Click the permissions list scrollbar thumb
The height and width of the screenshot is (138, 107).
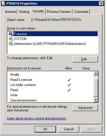[96, 88]
